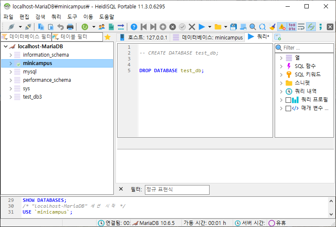Open the session manager dropdown arrow
The image size is (336, 227).
[x=20, y=27]
